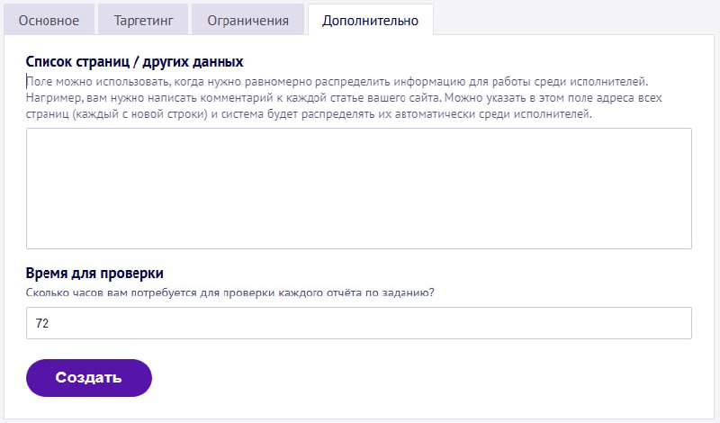The width and height of the screenshot is (720, 423).
Task: Submit the form with the Создать button
Action: coord(88,377)
